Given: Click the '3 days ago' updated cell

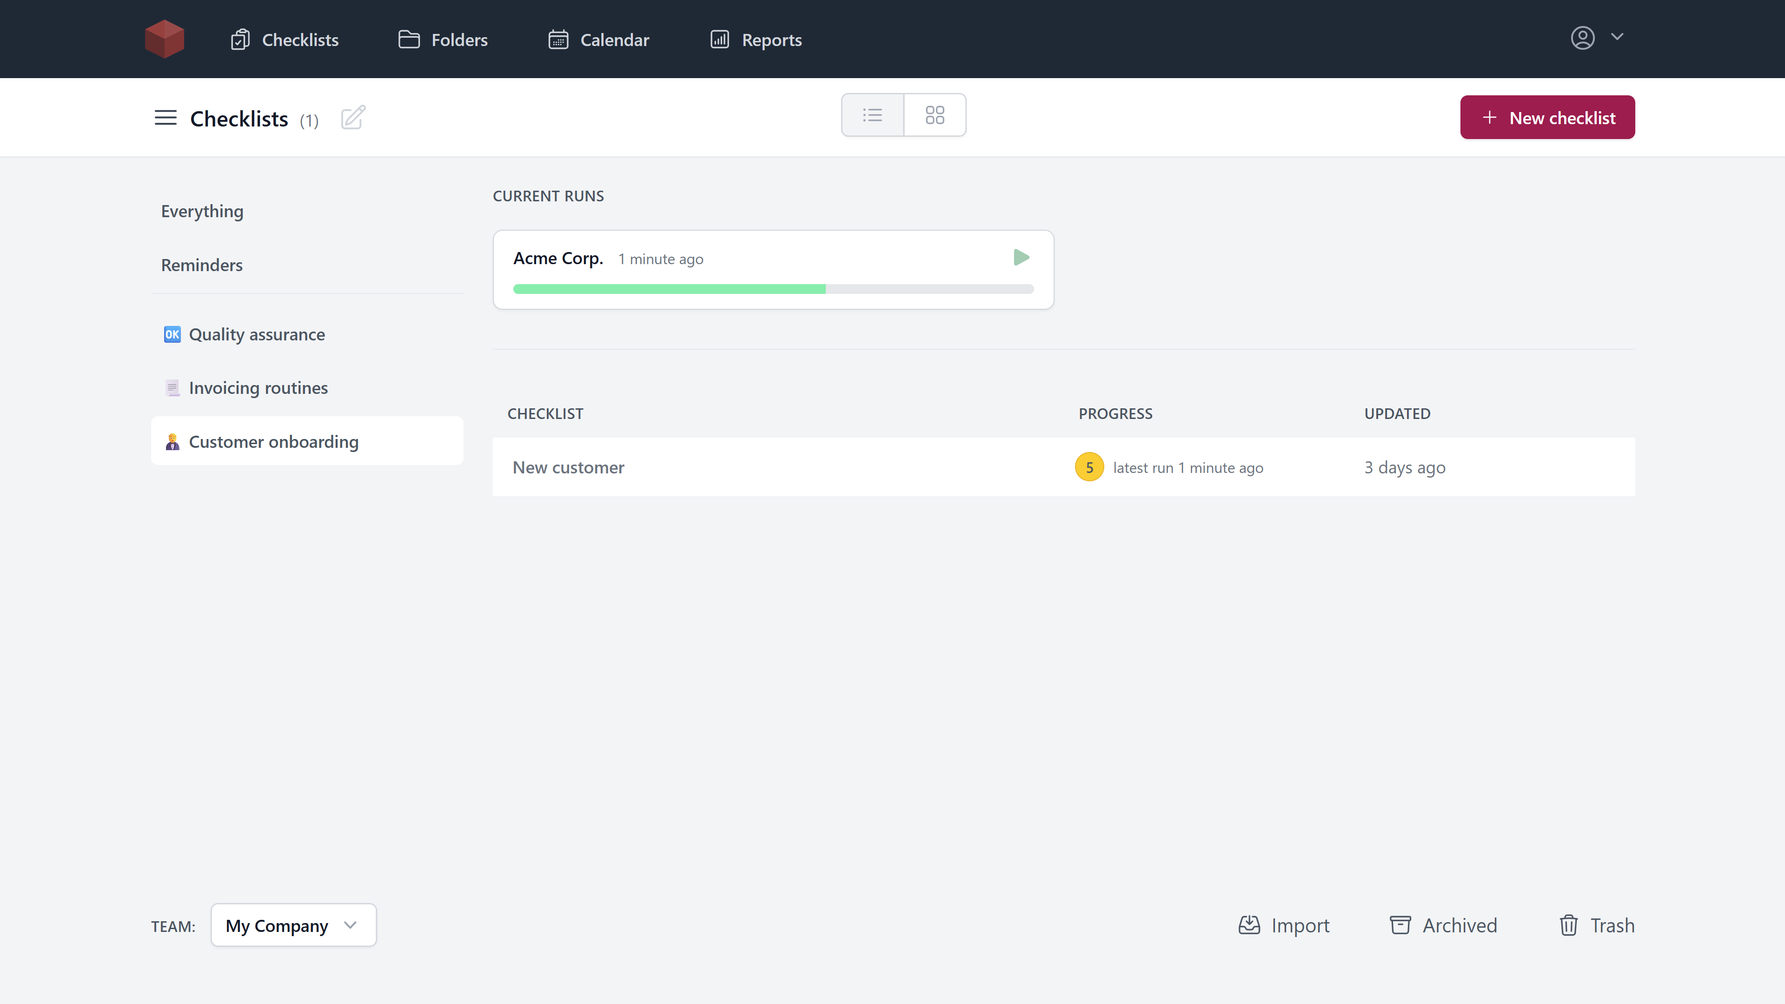Looking at the screenshot, I should pos(1405,468).
